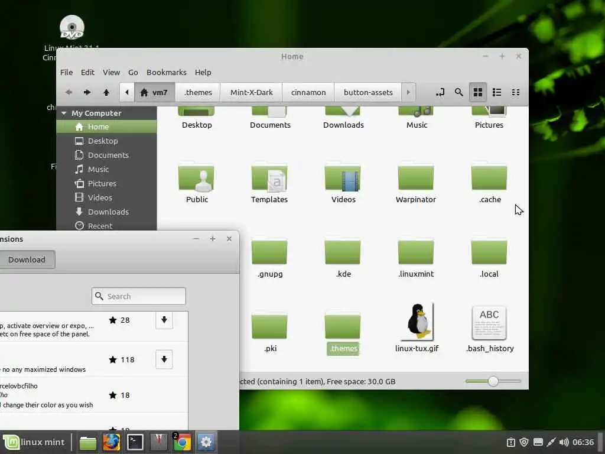The width and height of the screenshot is (605, 454).
Task: Open the update manager shield tray icon
Action: pyautogui.click(x=524, y=442)
